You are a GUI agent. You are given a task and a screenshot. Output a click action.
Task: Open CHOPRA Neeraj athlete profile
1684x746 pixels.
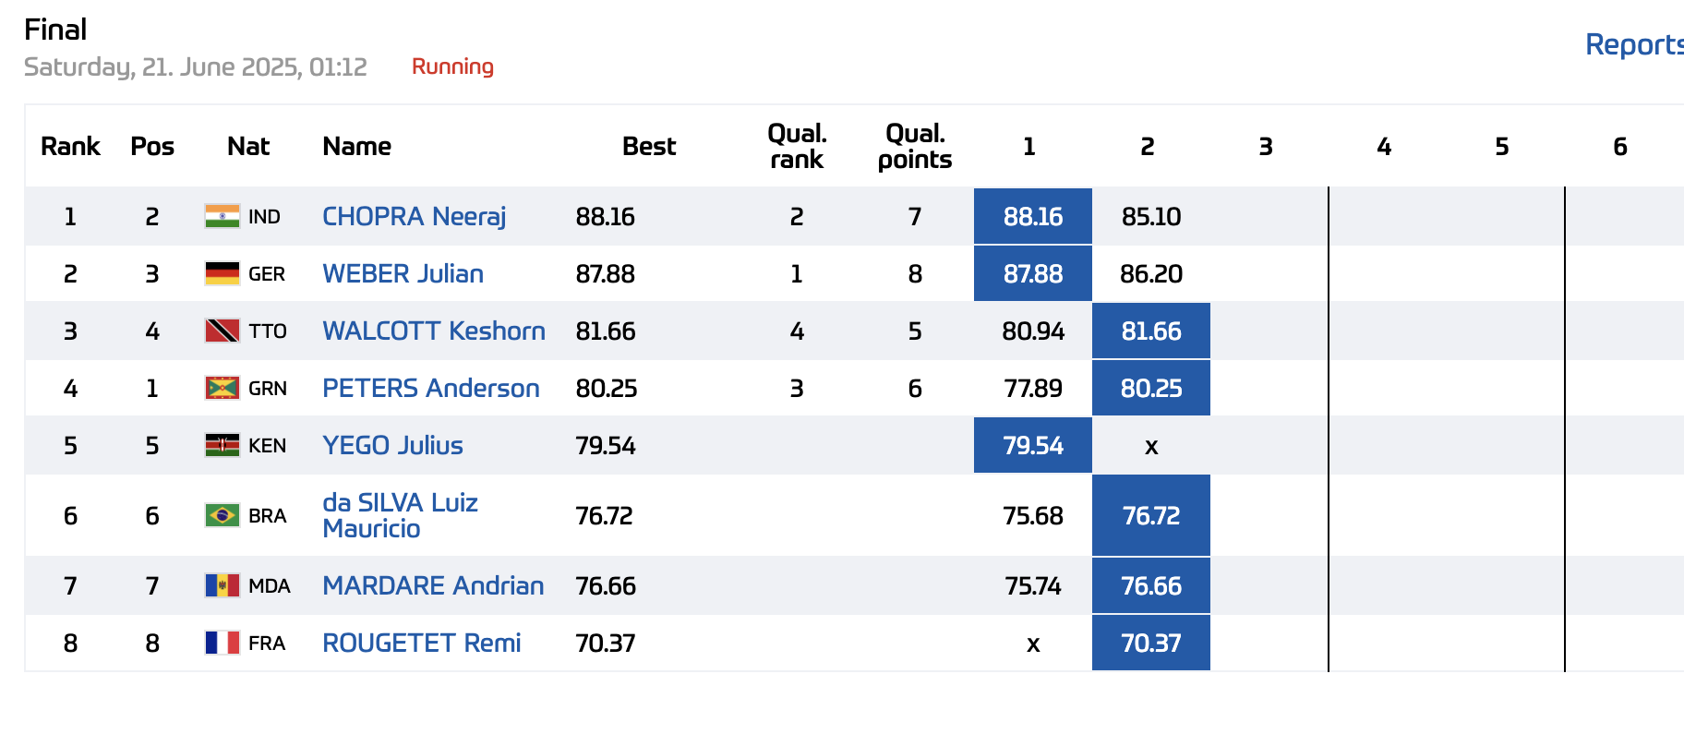point(414,216)
